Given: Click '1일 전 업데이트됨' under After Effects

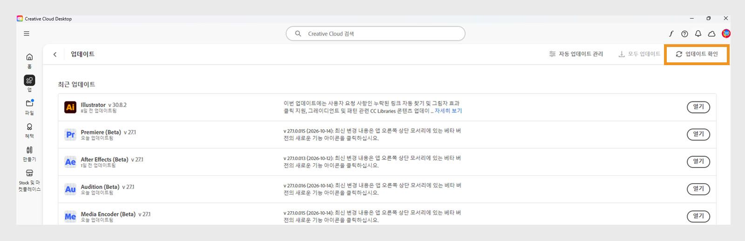Looking at the screenshot, I should pyautogui.click(x=98, y=165).
